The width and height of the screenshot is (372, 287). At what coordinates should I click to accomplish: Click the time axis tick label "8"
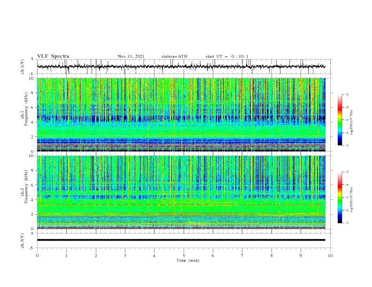coord(271,256)
